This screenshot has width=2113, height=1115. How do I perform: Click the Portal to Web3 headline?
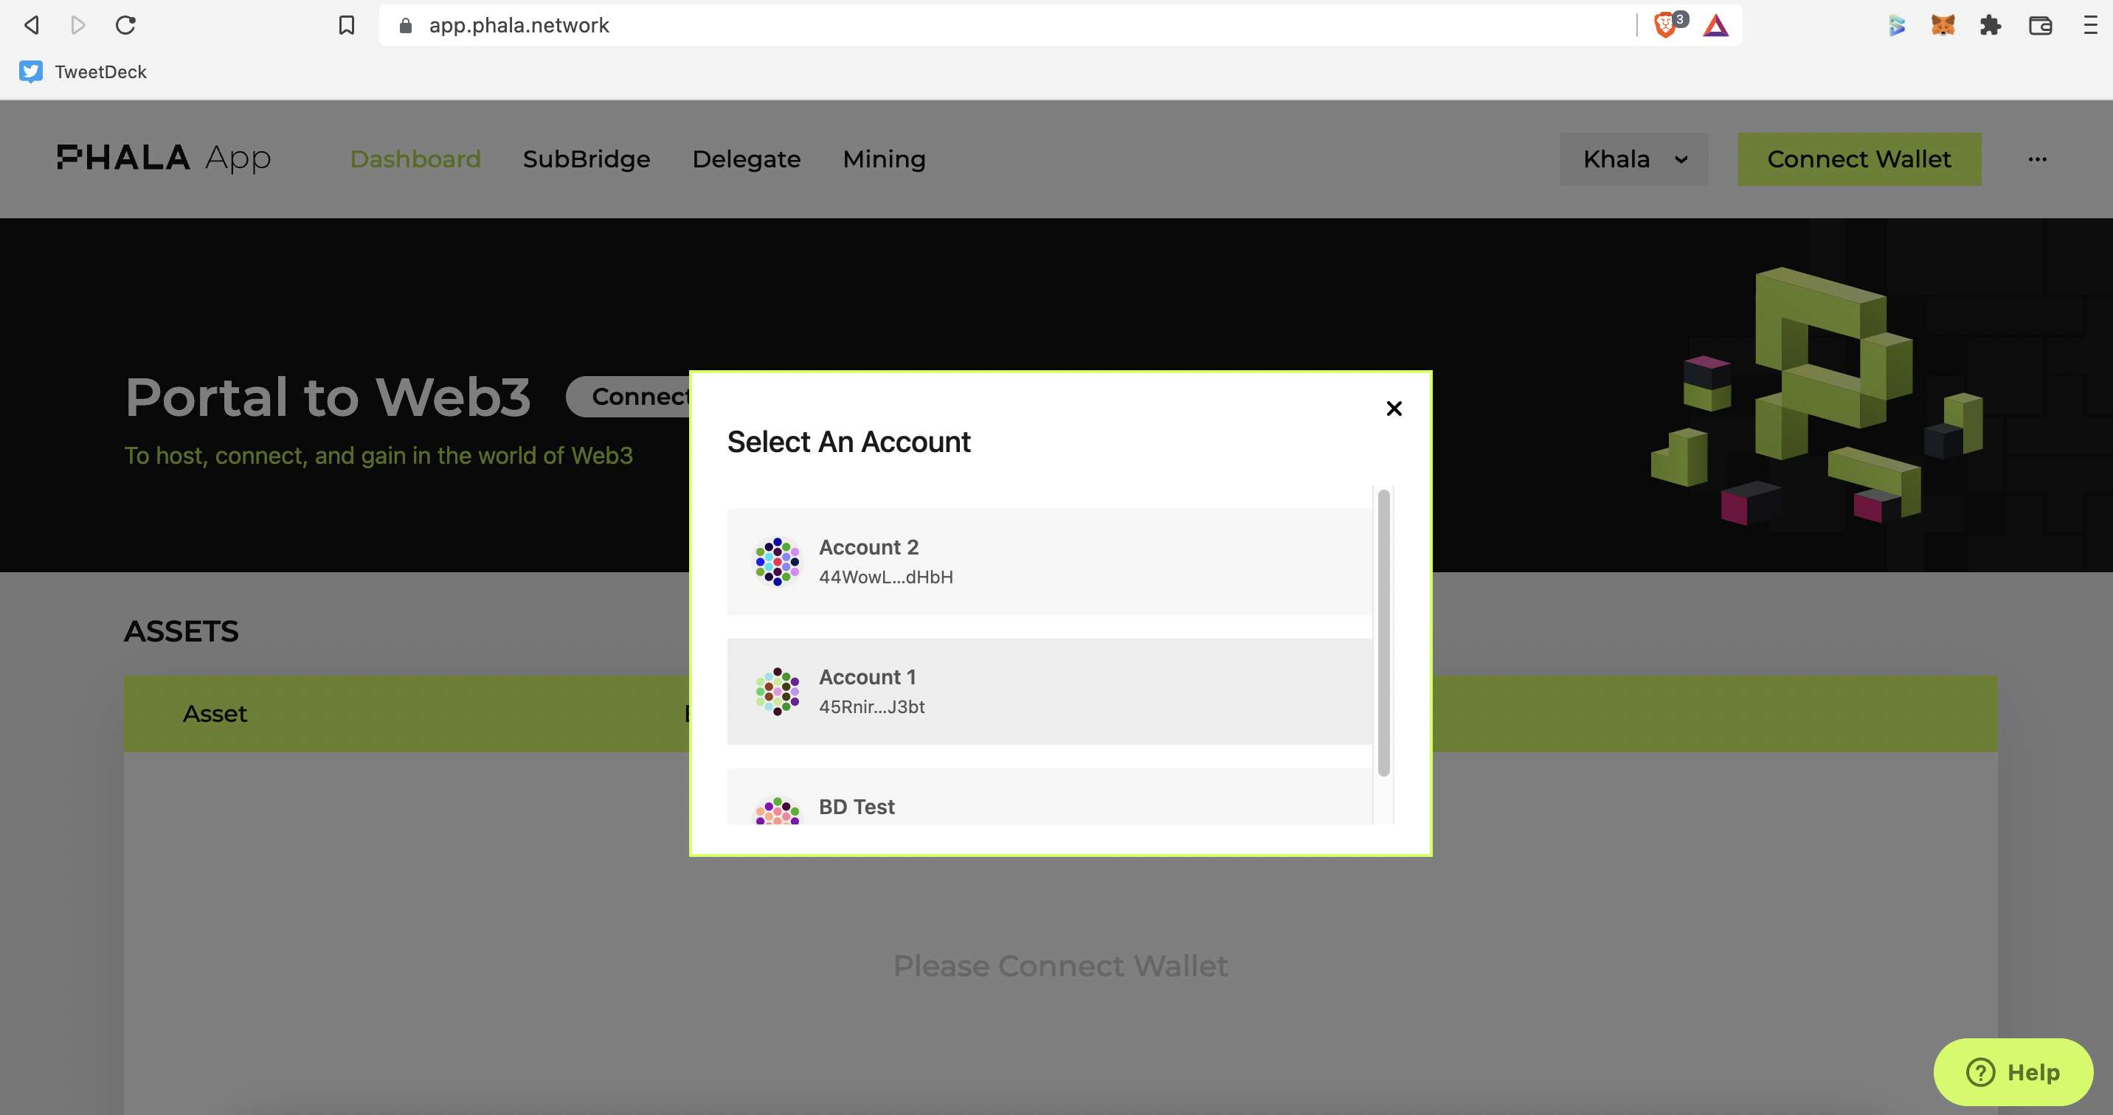pyautogui.click(x=328, y=397)
